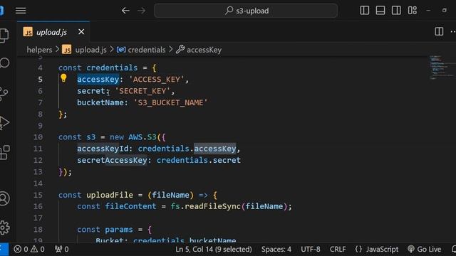Click the s3-upload command center search
Screen dimensions: 456x256
pyautogui.click(x=246, y=11)
